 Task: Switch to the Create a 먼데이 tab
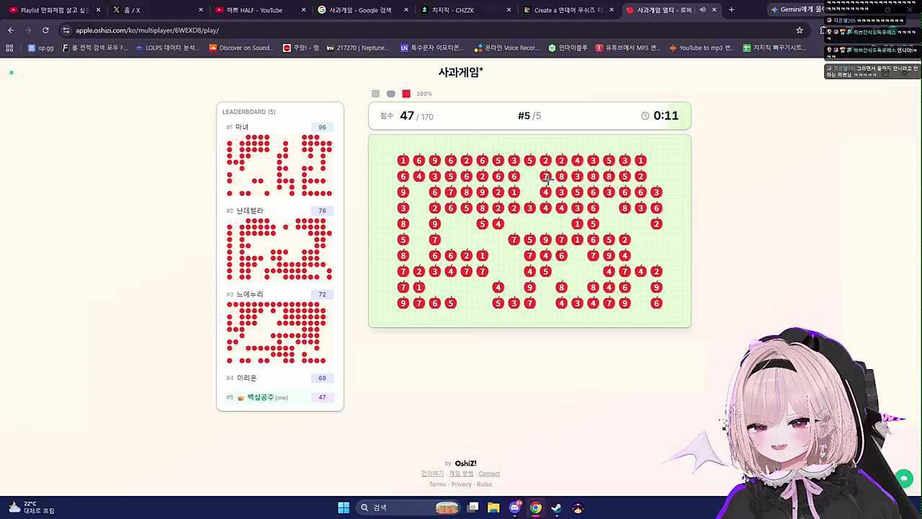coord(568,10)
